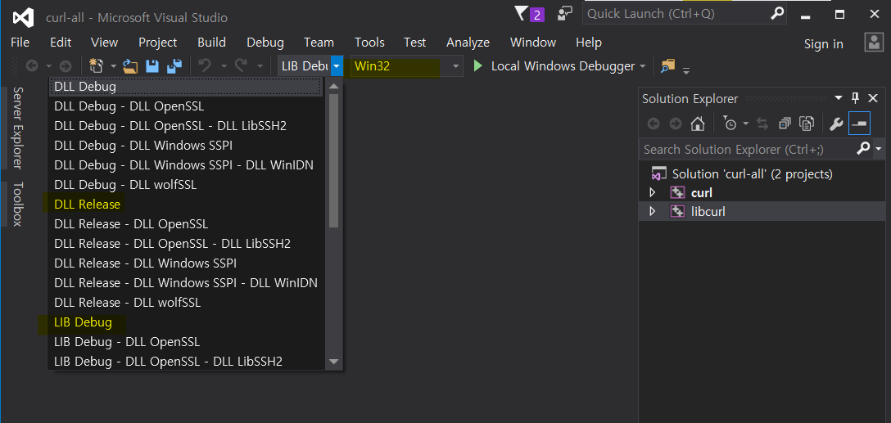Image resolution: width=891 pixels, height=423 pixels.
Task: Toggle Preview Selected Items button
Action: [859, 124]
